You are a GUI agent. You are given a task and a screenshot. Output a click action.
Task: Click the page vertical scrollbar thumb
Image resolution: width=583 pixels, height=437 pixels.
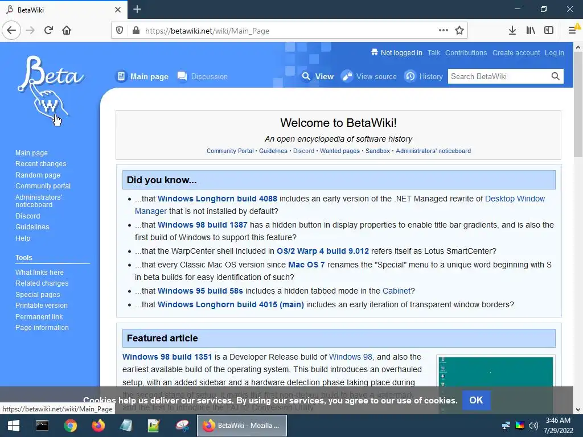[578, 104]
